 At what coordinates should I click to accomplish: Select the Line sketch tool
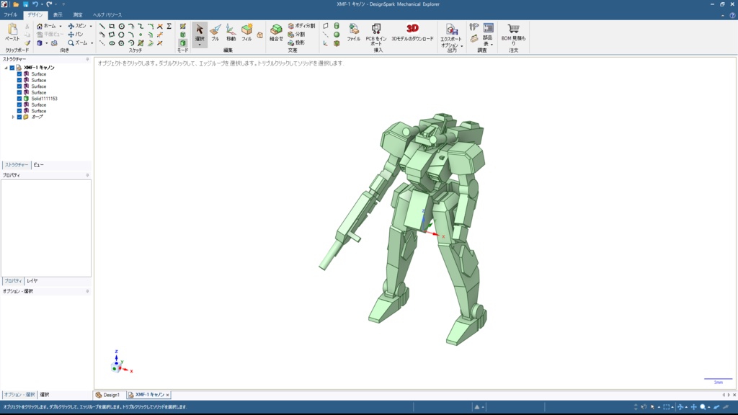coord(102,27)
